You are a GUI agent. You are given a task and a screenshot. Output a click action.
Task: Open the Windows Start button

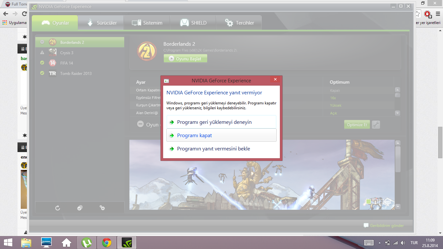pyautogui.click(x=8, y=243)
